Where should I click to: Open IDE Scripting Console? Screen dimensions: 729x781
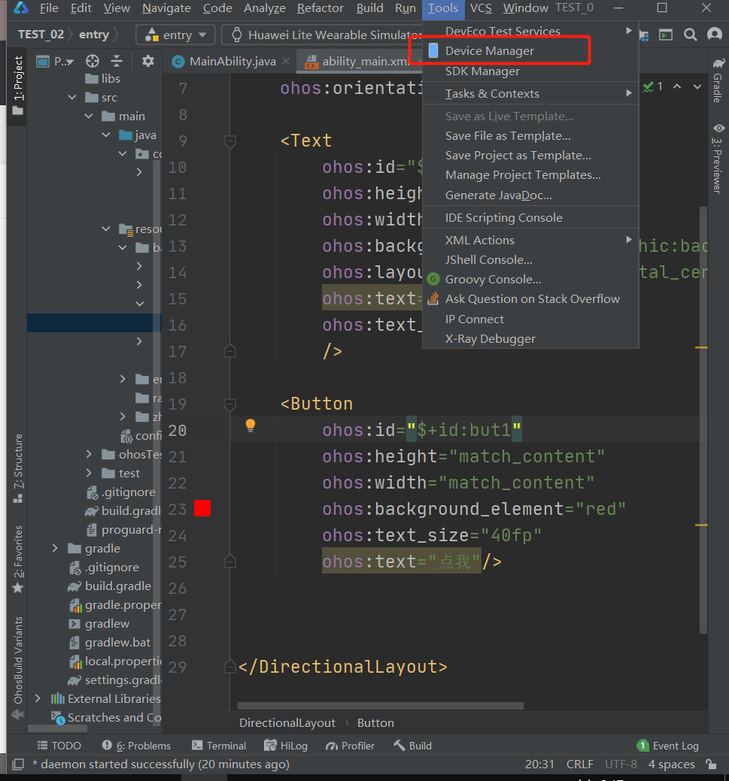530,218
